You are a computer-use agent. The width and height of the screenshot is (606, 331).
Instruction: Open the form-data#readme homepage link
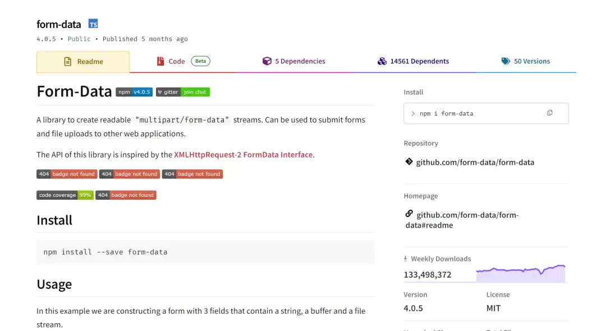(x=461, y=220)
